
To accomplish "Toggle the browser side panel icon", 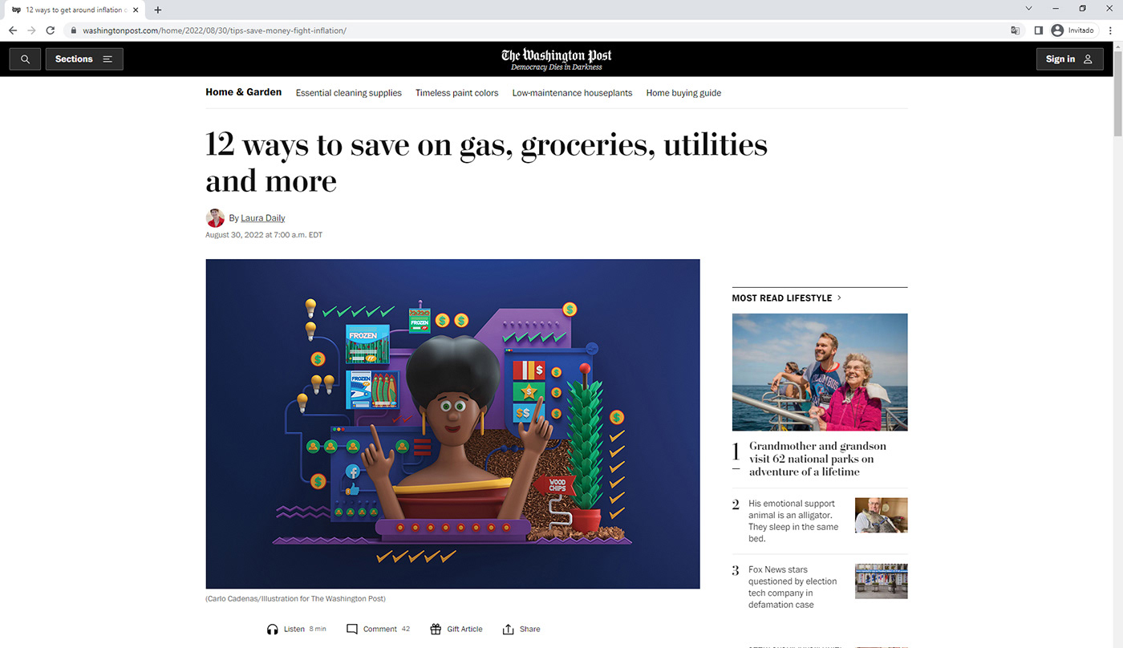I will point(1038,30).
